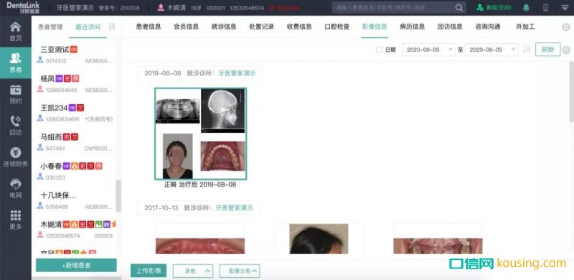Open the top-right dropdown triangle menu
574x280 pixels.
565,8
